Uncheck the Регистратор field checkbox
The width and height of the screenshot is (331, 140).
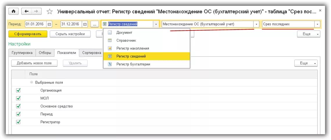pos(18,122)
